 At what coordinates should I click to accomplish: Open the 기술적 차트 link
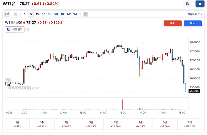click(194, 14)
